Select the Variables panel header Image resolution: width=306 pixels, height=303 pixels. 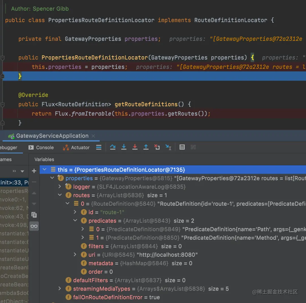point(44,159)
